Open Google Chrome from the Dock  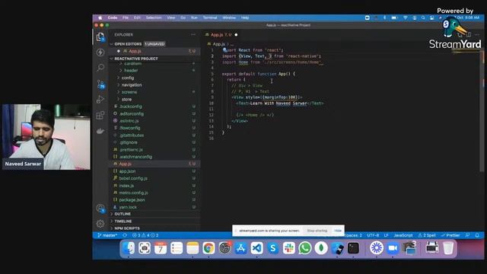pyautogui.click(x=208, y=248)
